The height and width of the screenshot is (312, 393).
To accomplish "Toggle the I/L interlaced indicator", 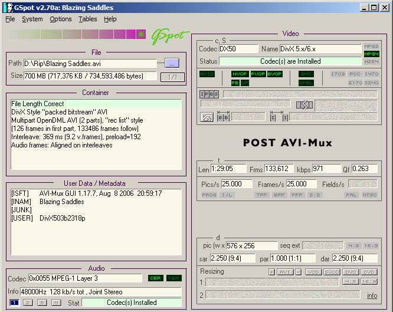I will click(x=227, y=195).
